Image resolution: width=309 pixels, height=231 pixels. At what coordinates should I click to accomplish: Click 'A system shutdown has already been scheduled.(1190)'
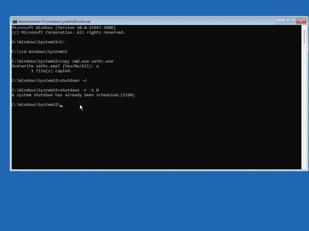point(73,95)
